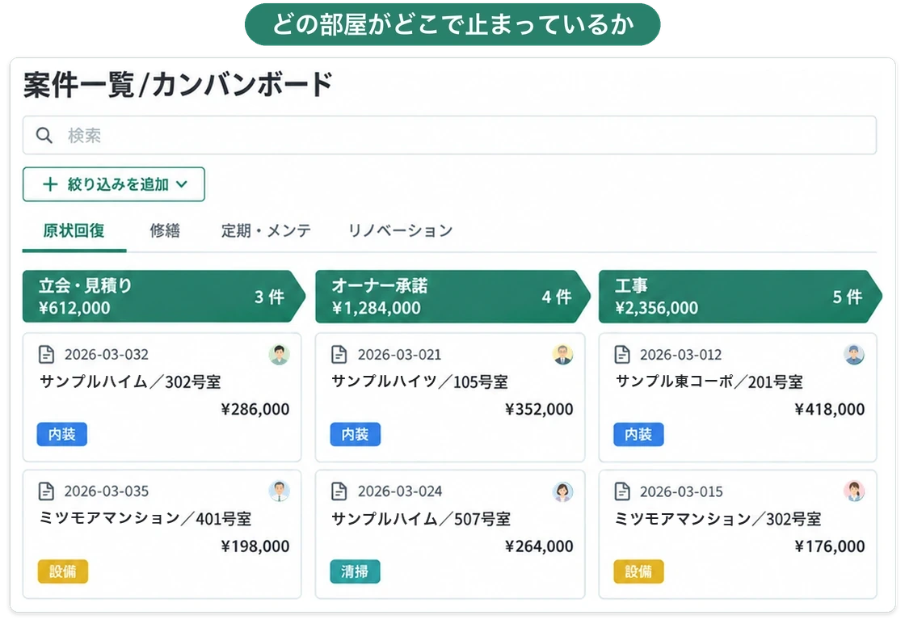Viewport: 905px width, 624px height.
Task: Click 清掃 tag on サンプルハイム/507号室 card
Action: (356, 571)
